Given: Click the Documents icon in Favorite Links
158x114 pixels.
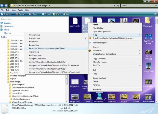Looking at the screenshot, I should click(2, 26).
